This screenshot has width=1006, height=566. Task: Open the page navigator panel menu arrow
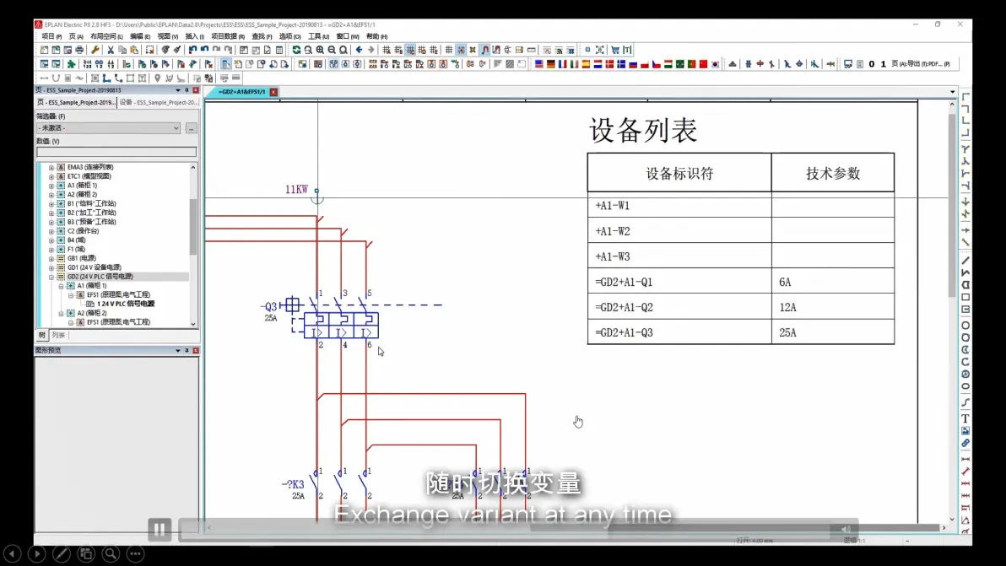[x=178, y=90]
